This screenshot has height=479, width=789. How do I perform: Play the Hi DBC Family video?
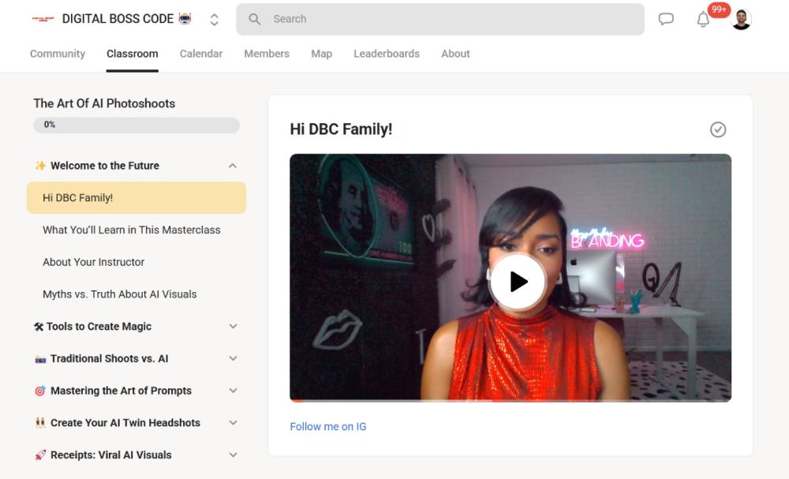tap(518, 282)
